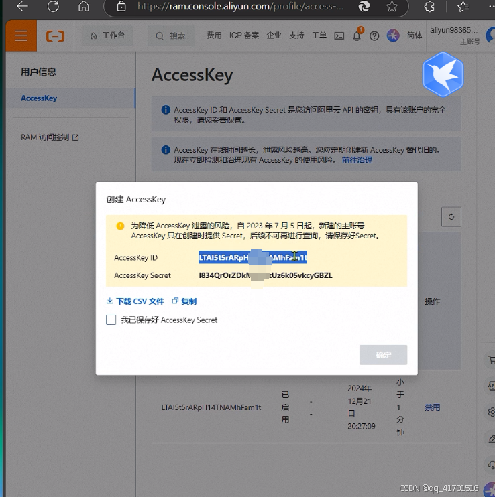Click the purple AI assistant icon
This screenshot has height=497, width=495.
pos(393,35)
